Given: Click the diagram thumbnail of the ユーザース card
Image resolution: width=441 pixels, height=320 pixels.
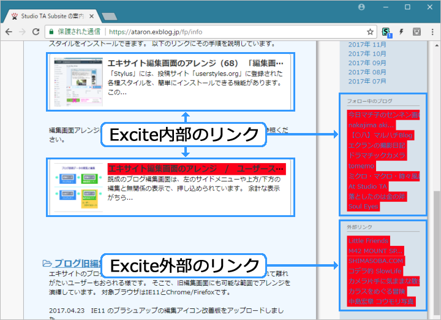Looking at the screenshot, I should tap(78, 188).
